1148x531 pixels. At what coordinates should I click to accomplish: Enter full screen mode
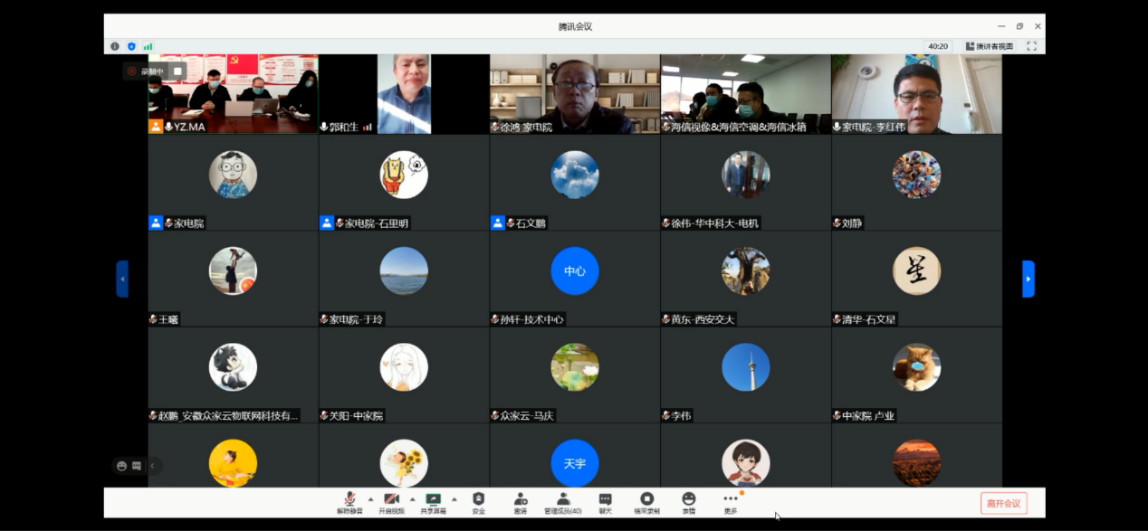pyautogui.click(x=1031, y=46)
